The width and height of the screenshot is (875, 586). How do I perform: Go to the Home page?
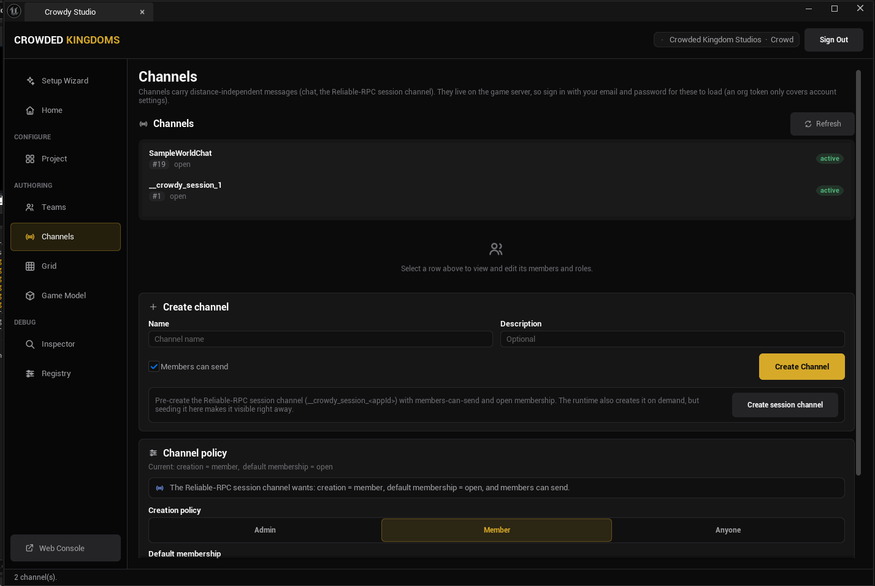pyautogui.click(x=66, y=110)
